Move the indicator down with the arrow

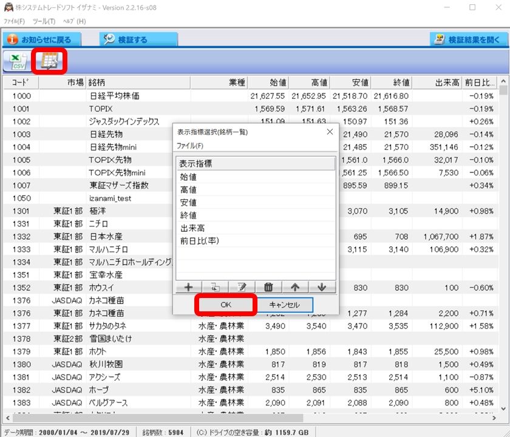[322, 287]
